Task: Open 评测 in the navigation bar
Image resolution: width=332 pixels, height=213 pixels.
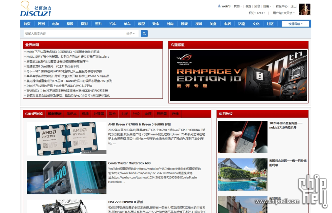Action: tap(41, 24)
